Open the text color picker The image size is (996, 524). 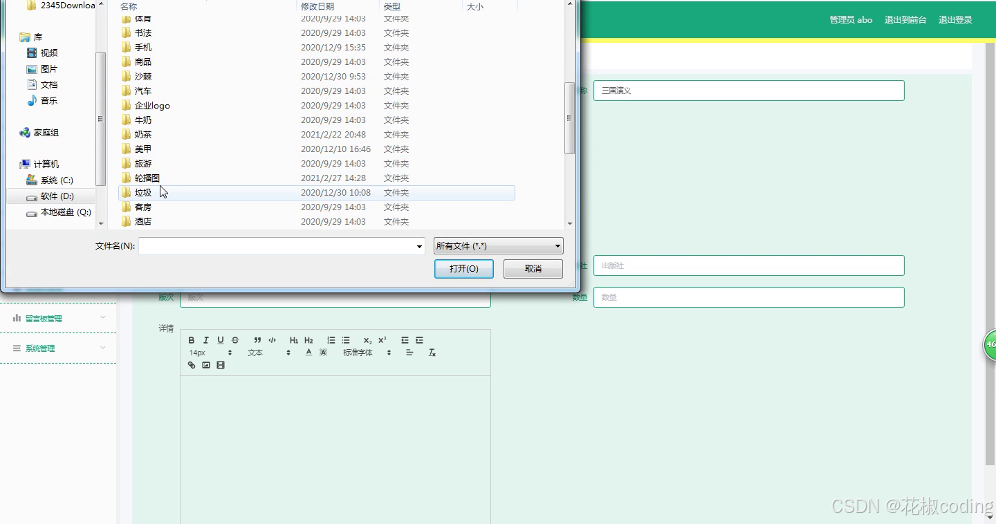308,353
